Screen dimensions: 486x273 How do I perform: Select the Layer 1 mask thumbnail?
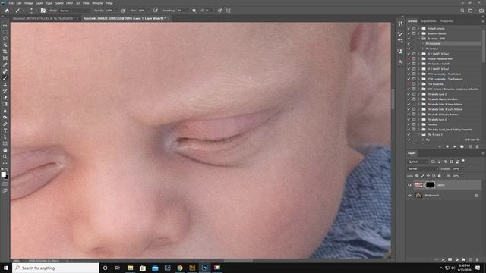coord(430,185)
